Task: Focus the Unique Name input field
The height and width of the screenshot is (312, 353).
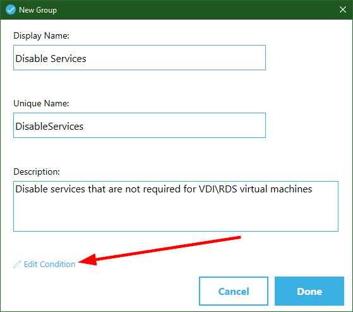Action: click(x=140, y=125)
